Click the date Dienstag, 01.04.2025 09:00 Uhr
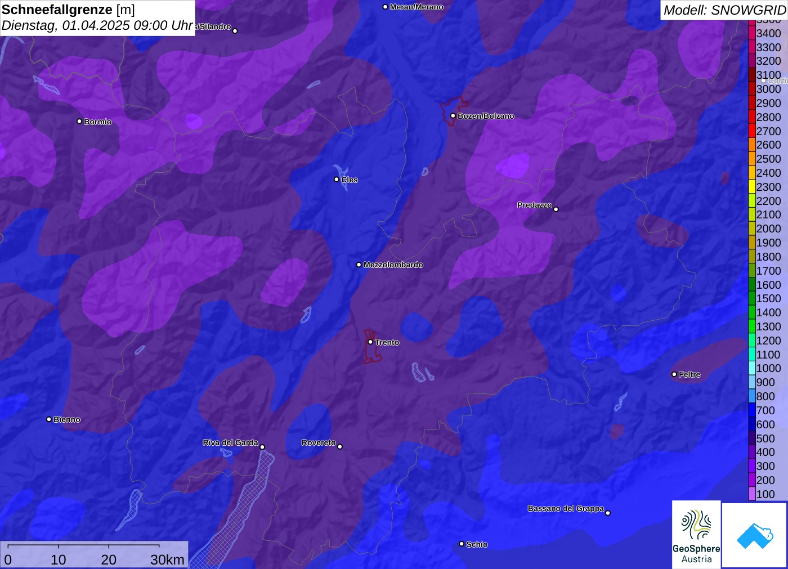The height and width of the screenshot is (569, 788). pos(97,25)
